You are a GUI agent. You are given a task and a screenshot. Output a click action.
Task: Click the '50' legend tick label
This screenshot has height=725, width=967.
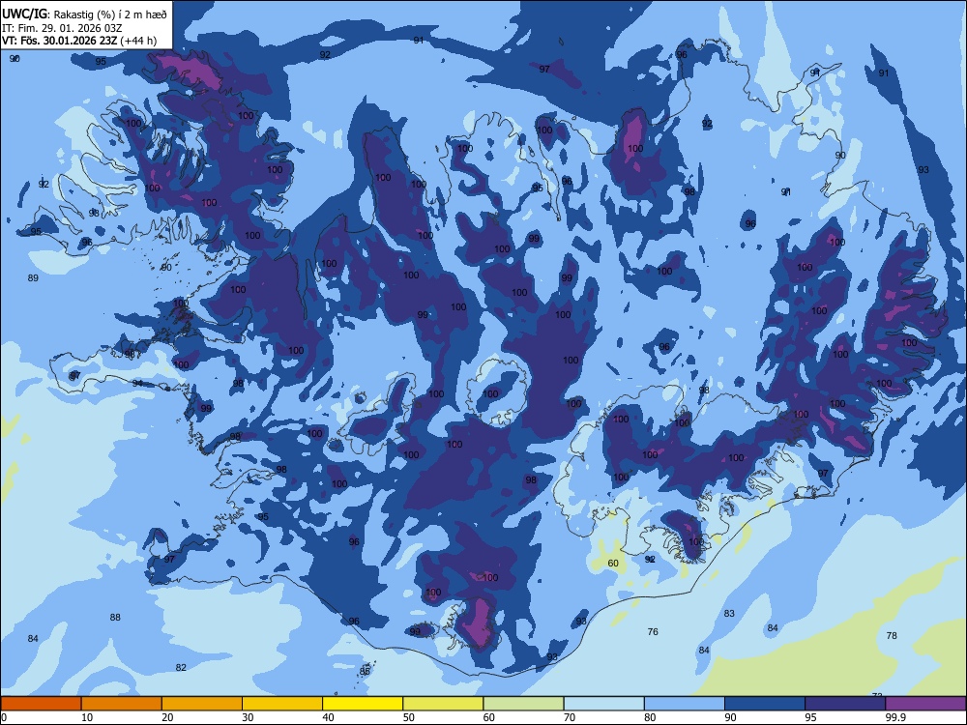coord(408,717)
